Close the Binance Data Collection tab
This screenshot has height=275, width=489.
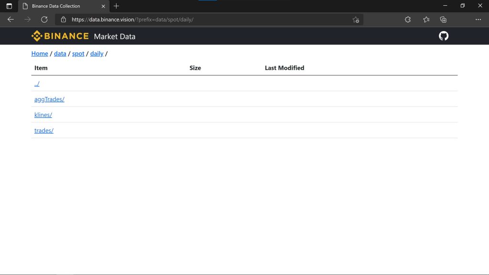103,6
